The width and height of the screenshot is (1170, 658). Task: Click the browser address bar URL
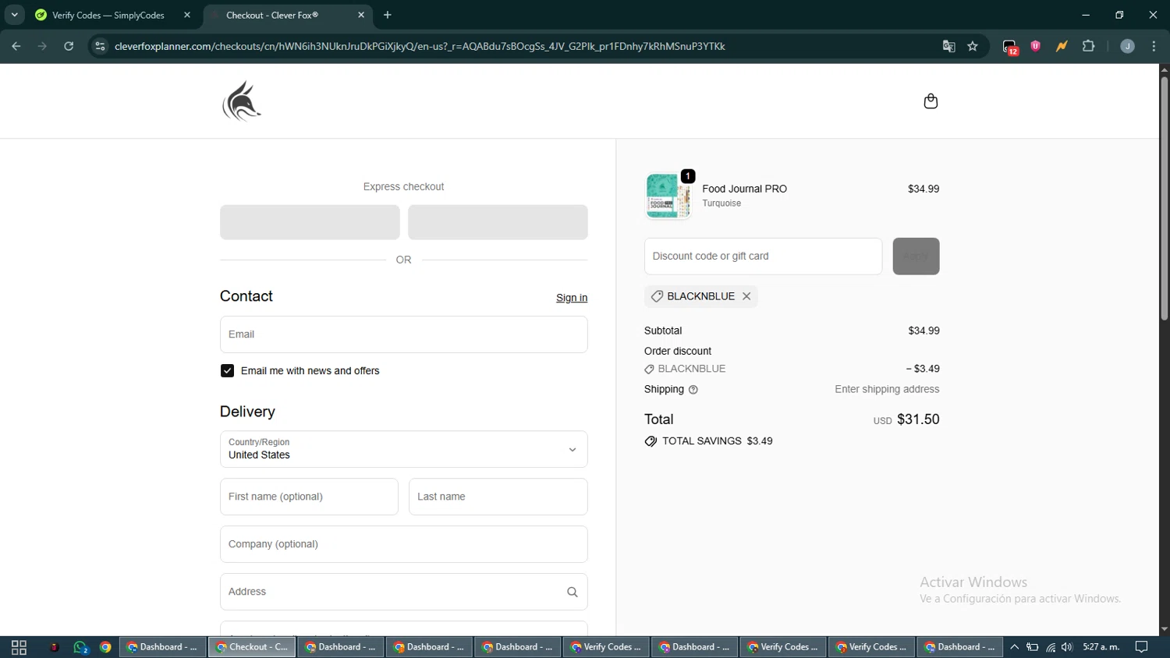pos(420,47)
